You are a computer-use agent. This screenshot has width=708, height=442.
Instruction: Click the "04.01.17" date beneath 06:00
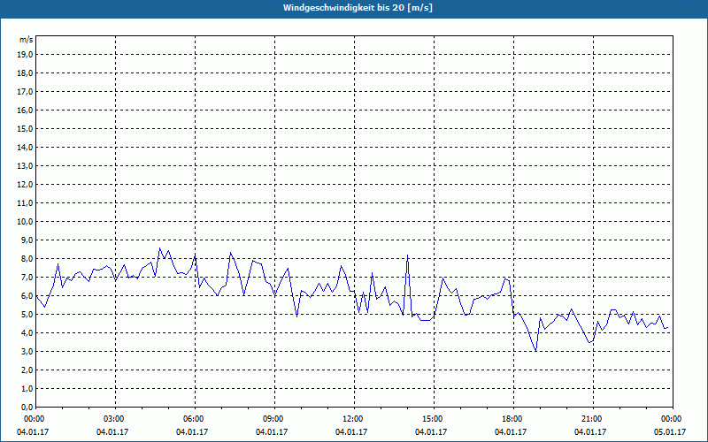point(192,432)
